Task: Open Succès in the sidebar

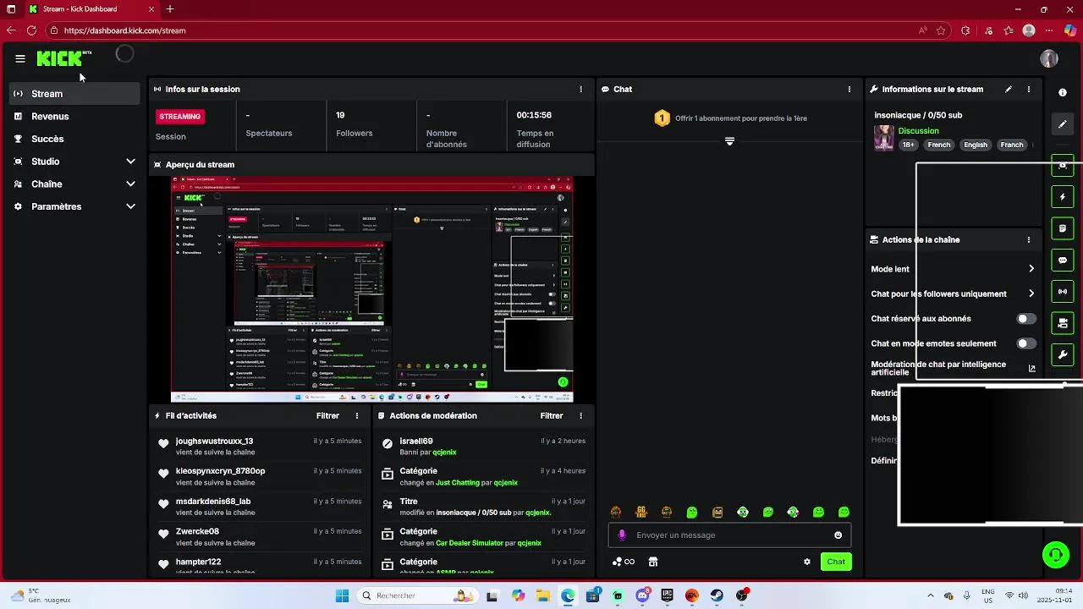Action: 74,139
